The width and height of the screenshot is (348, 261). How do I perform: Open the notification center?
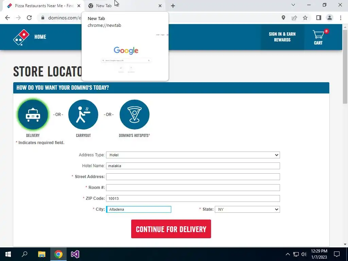337,254
